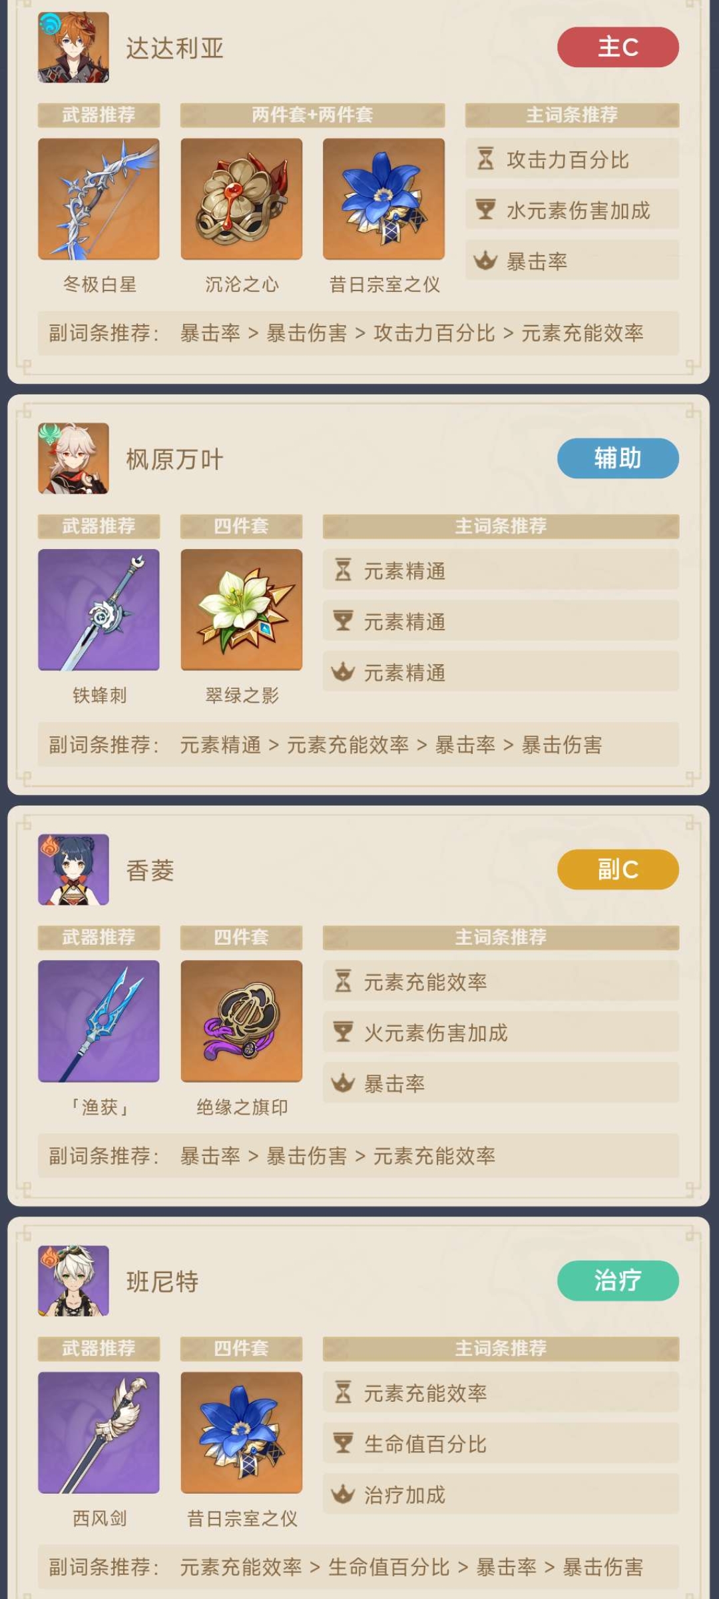Select the 翠绿之影 artifact flower icon
Screen dimensions: 719x1599
(x=241, y=610)
